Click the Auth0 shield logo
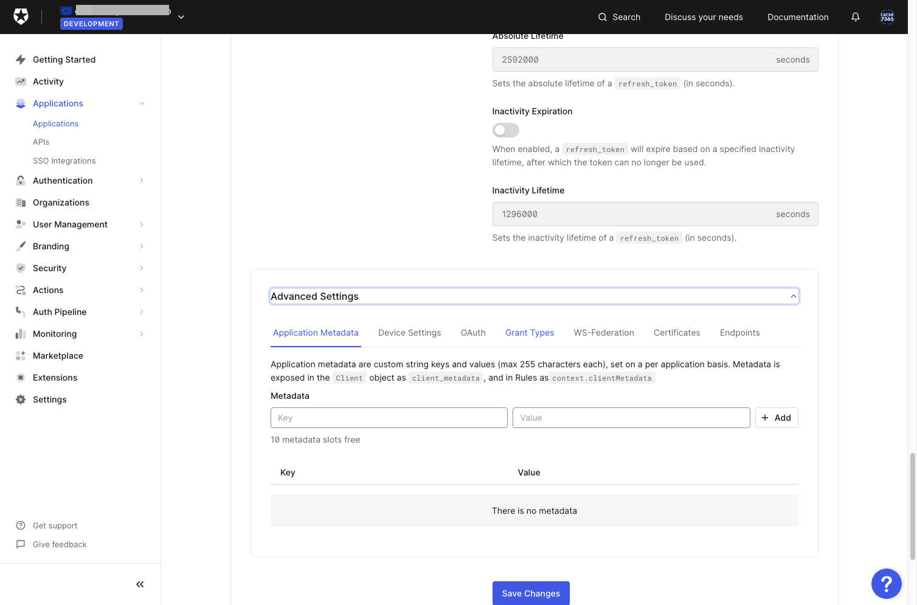This screenshot has width=917, height=605. click(x=21, y=16)
